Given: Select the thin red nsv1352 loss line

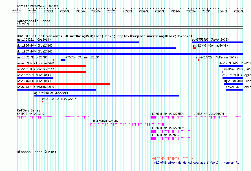Looking at the screenshot, I should (35, 60).
